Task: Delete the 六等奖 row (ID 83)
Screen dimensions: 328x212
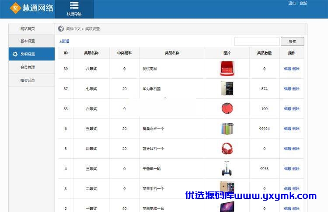Action: (296, 108)
